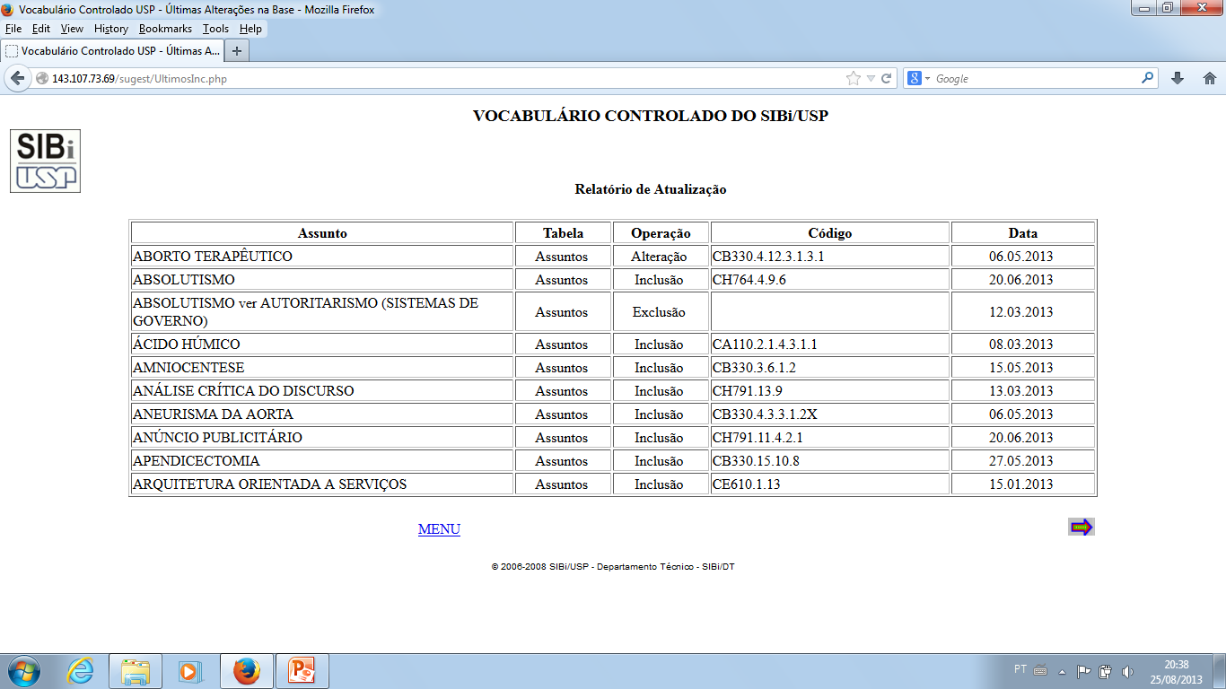Screen dimensions: 1226x689
Task: Open the Windows Start button
Action: [24, 670]
